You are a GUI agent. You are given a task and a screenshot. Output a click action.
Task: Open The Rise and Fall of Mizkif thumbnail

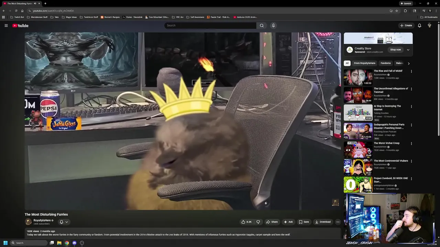pos(358,78)
